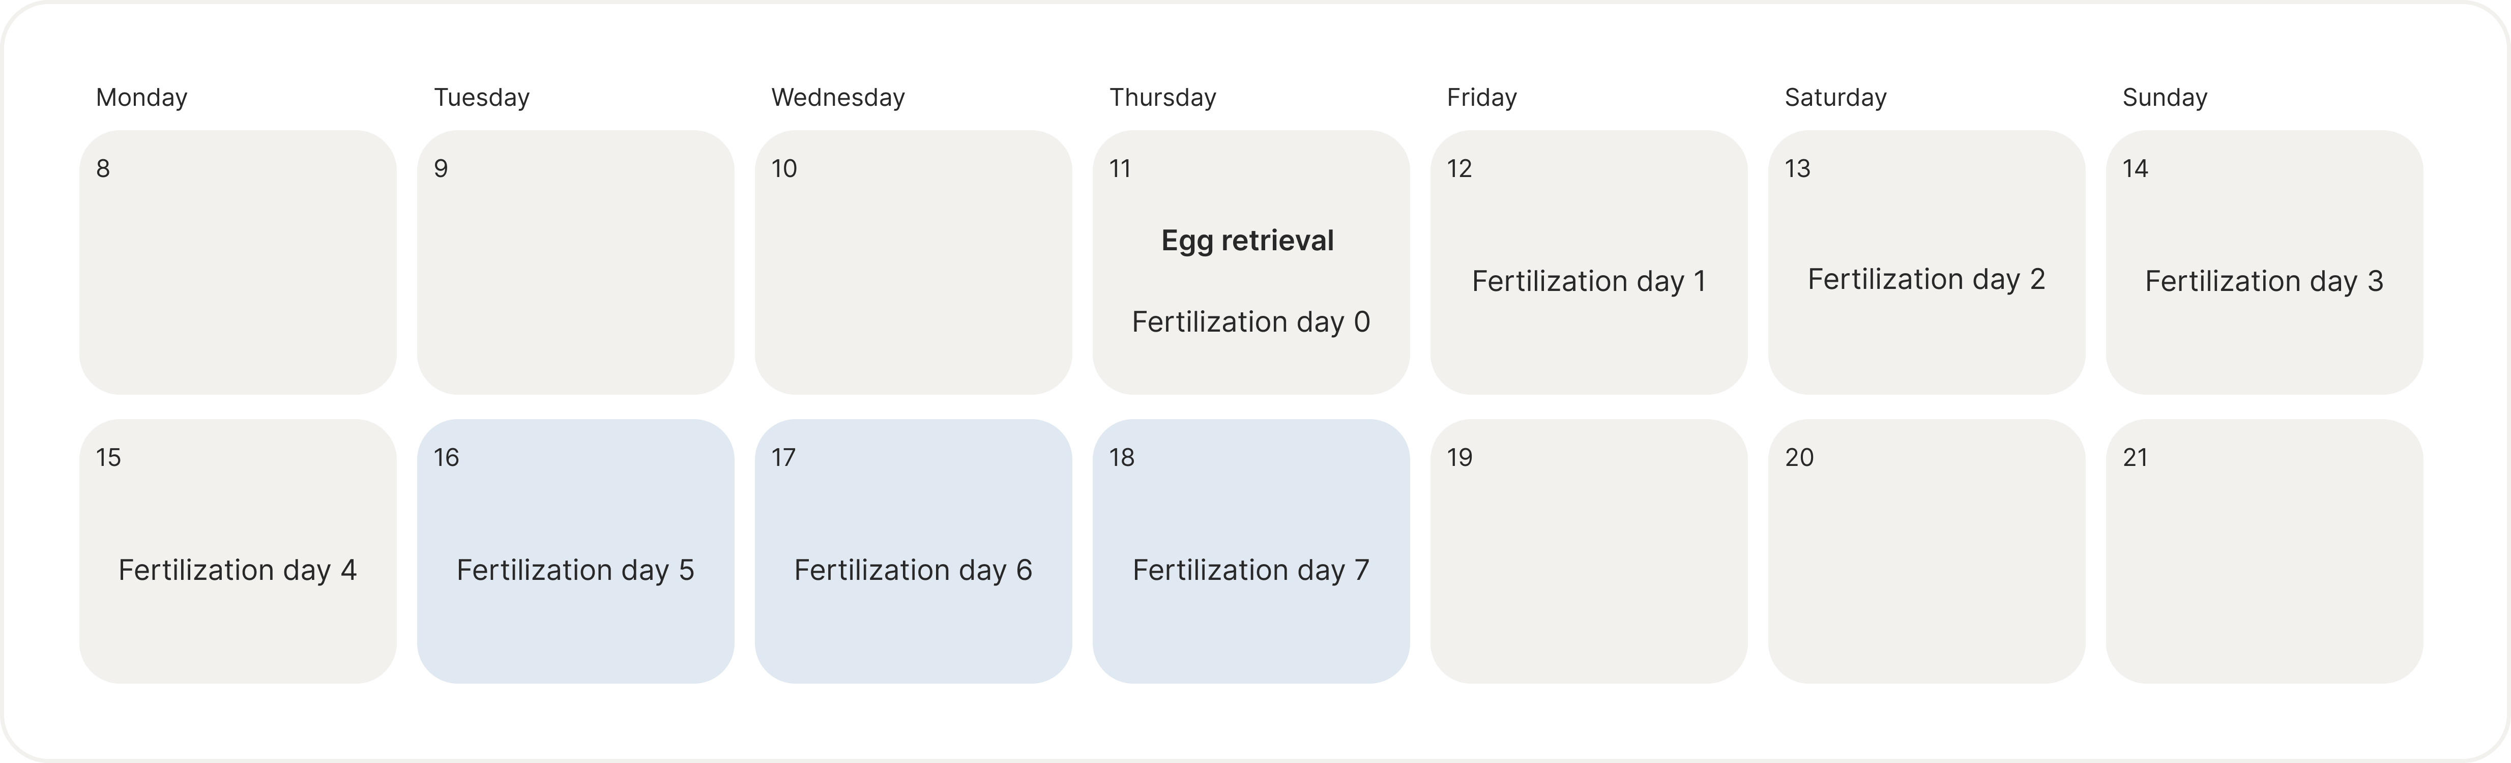Choose the empty day 10 cell
Image resolution: width=2511 pixels, height=763 pixels.
point(913,262)
